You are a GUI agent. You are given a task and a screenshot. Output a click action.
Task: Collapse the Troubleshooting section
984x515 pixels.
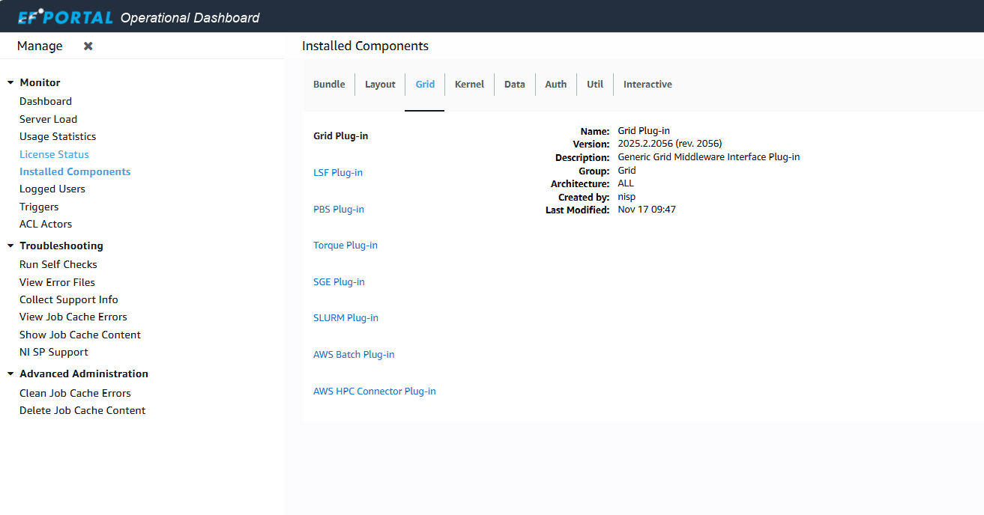pos(10,246)
